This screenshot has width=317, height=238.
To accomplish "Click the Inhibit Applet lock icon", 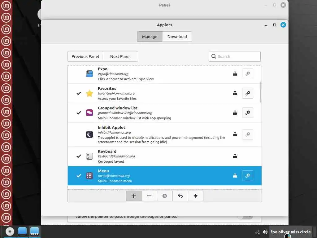I will [235, 134].
